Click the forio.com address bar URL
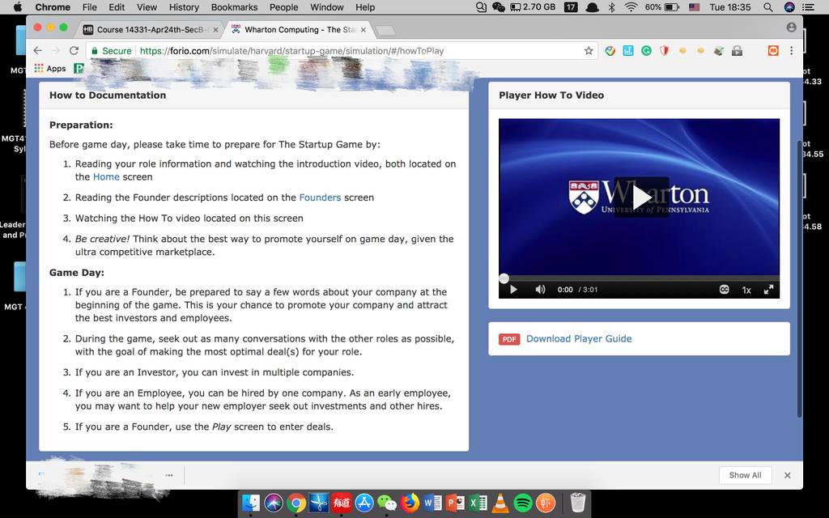This screenshot has height=518, width=829. click(291, 51)
